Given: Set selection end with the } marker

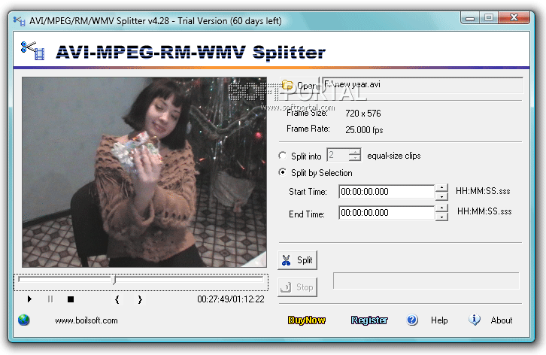Looking at the screenshot, I should (140, 299).
